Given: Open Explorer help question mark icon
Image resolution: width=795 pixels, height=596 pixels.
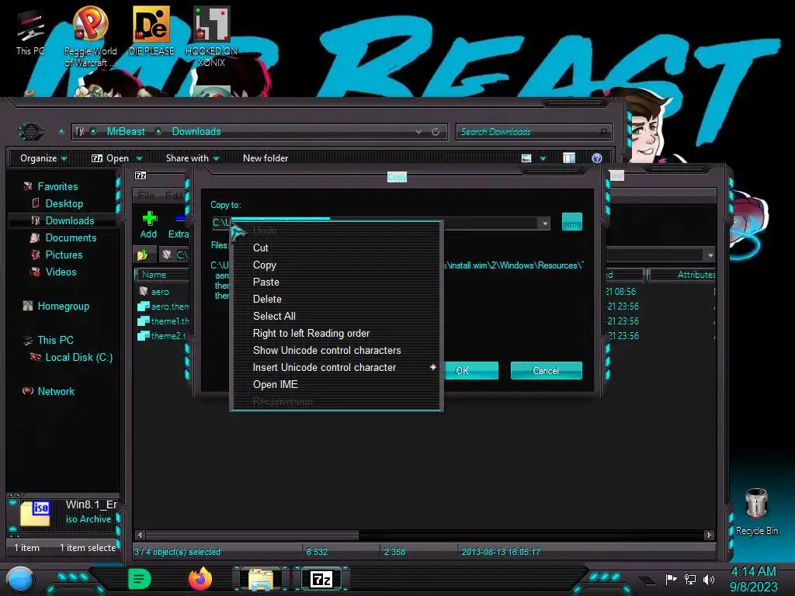Looking at the screenshot, I should point(597,158).
